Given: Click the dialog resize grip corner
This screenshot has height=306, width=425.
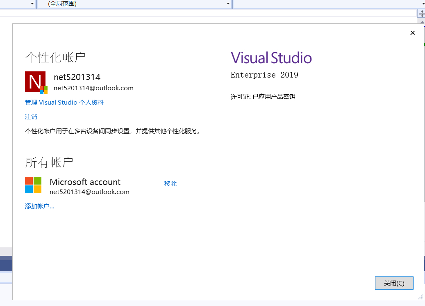Looking at the screenshot, I should [x=421, y=297].
